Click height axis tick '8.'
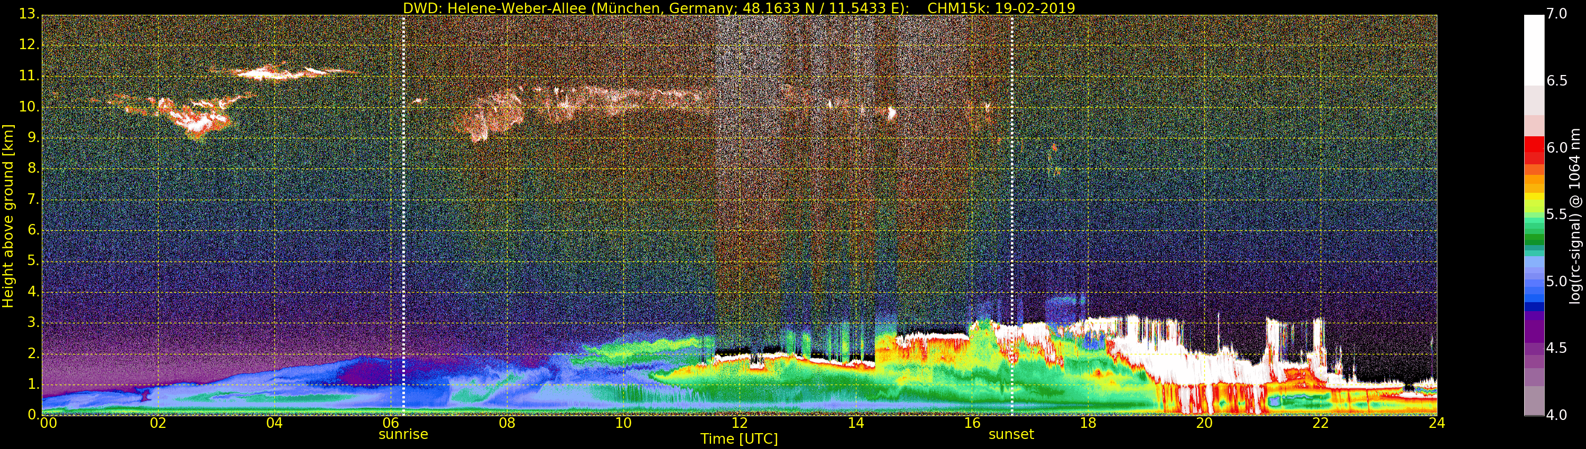1586x449 pixels. pos(33,168)
